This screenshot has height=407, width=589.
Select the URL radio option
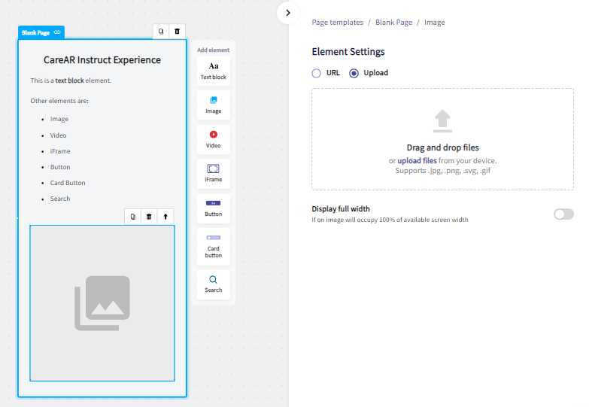point(316,73)
